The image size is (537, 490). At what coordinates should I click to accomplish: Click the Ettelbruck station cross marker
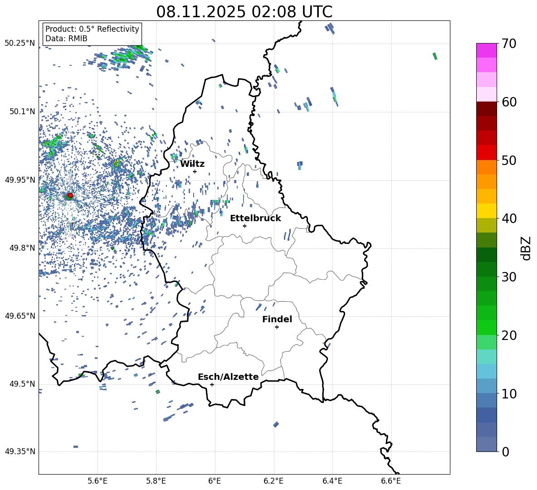pos(244,226)
